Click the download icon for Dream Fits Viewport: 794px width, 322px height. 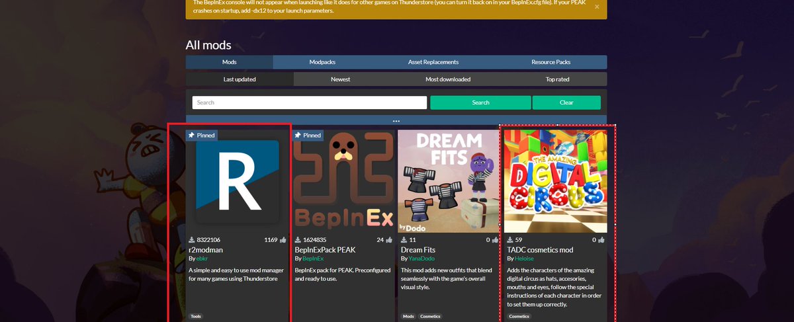(404, 240)
